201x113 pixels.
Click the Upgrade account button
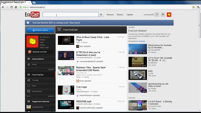pyautogui.click(x=40, y=52)
